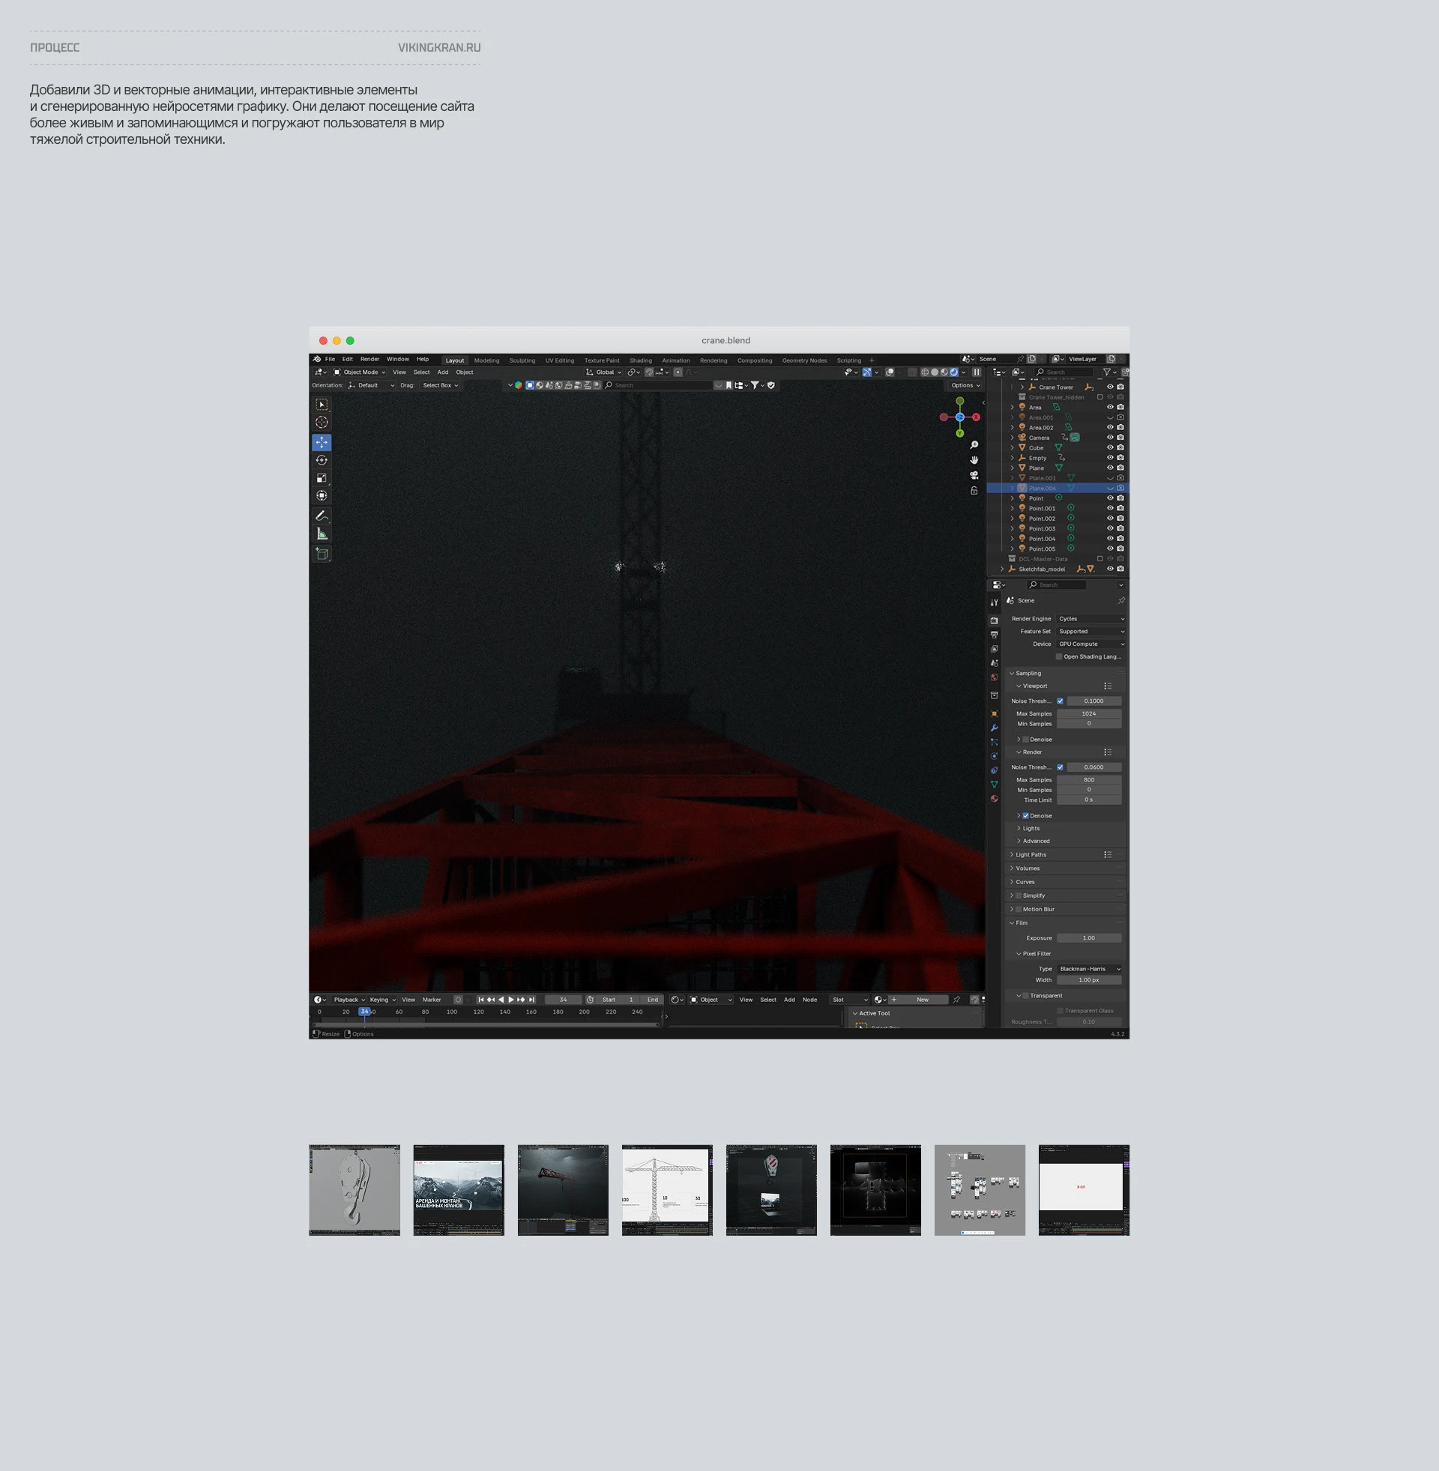Image resolution: width=1439 pixels, height=1471 pixels.
Task: Disable Denoise checkbox under Render
Action: 1025,816
